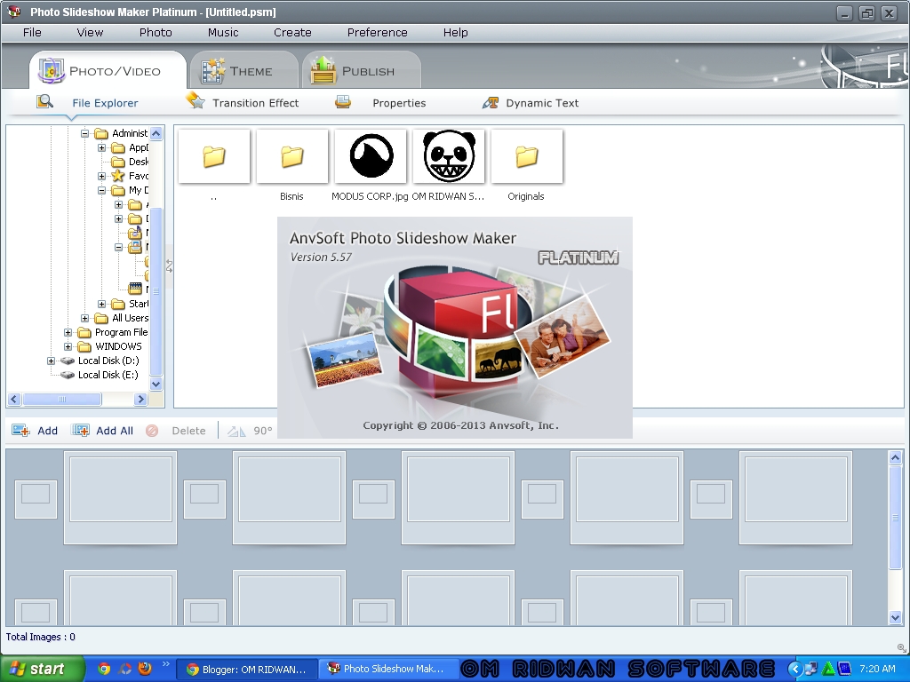Switch to the Photo/Video tab
This screenshot has height=682, width=910.
[x=108, y=70]
